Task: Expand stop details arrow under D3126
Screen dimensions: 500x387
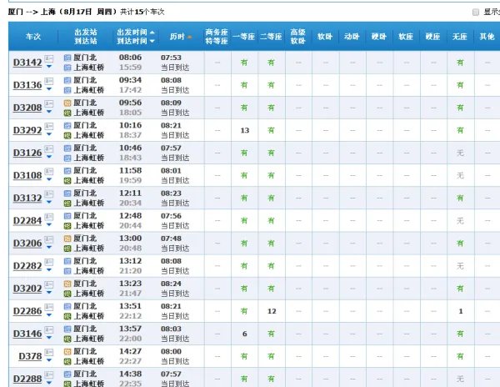Action: 49,157
